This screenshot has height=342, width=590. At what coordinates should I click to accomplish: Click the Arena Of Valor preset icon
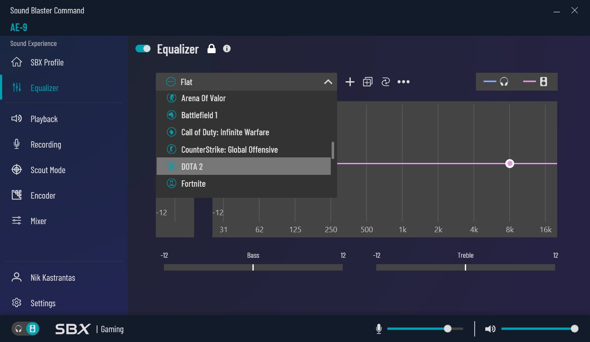[171, 98]
